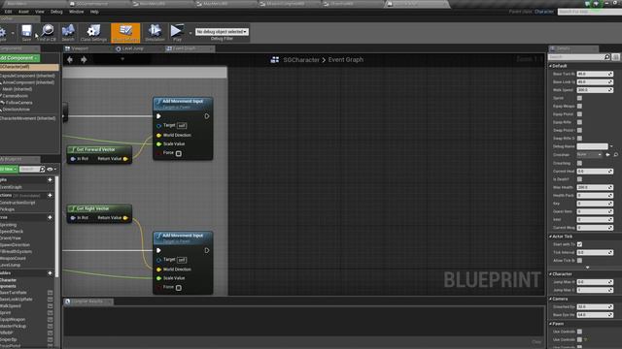
Task: Toggle the Is Death? checkbox
Action: (579, 179)
